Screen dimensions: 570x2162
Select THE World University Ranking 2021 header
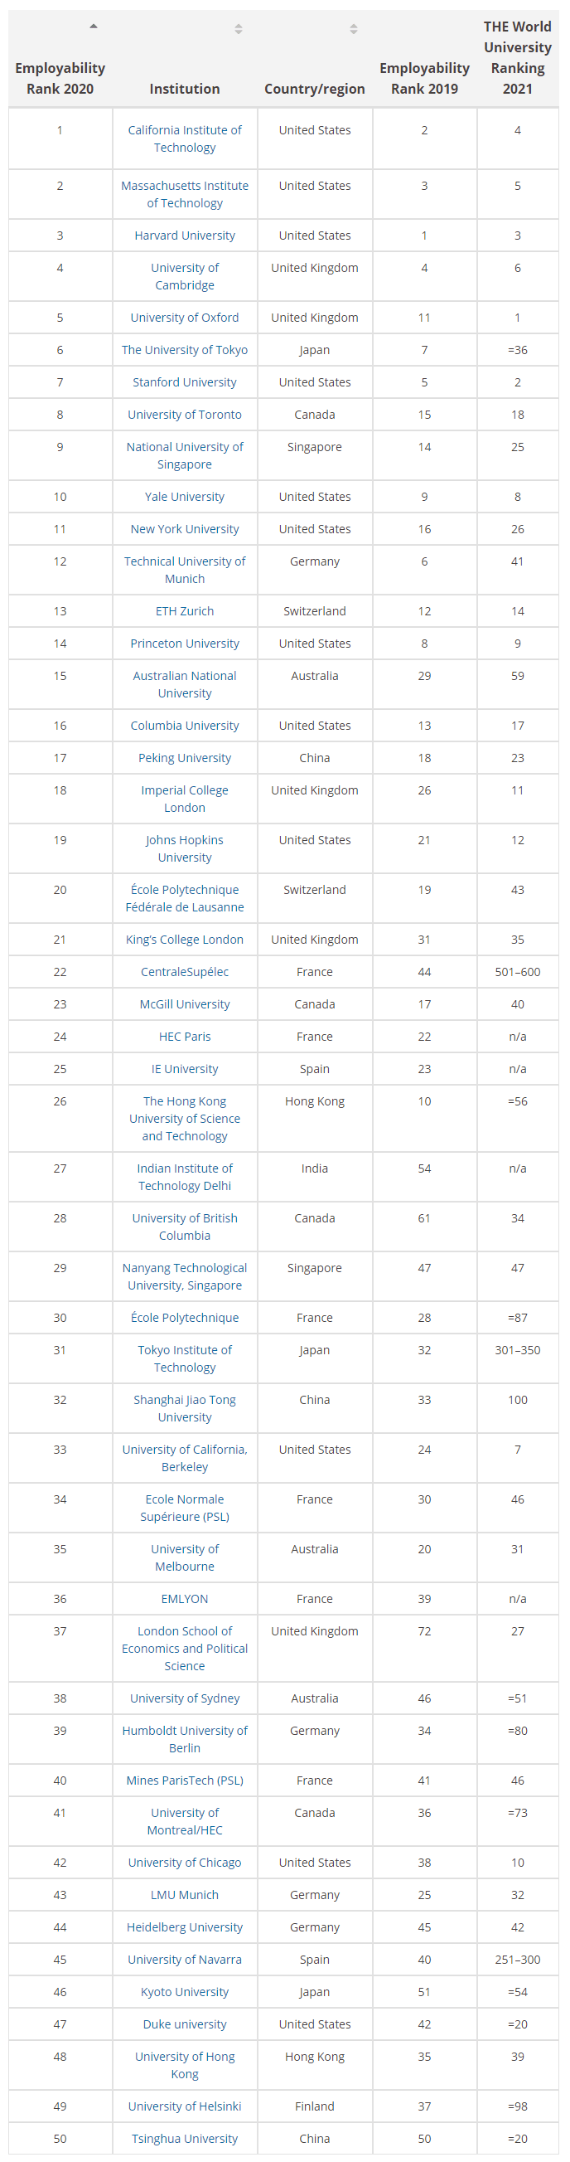click(x=517, y=57)
